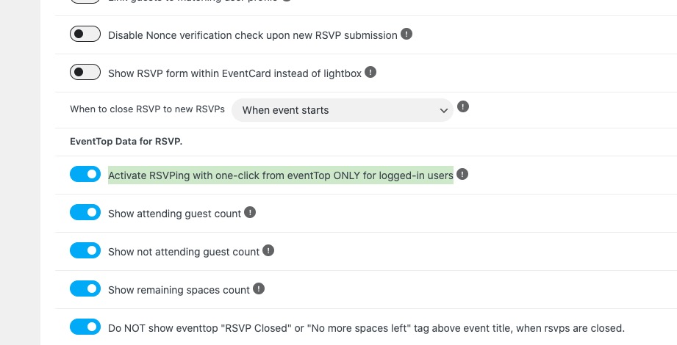Viewport: 677px width, 345px height.
Task: Click the highlighted Activate RSVPing label text
Action: tap(281, 175)
